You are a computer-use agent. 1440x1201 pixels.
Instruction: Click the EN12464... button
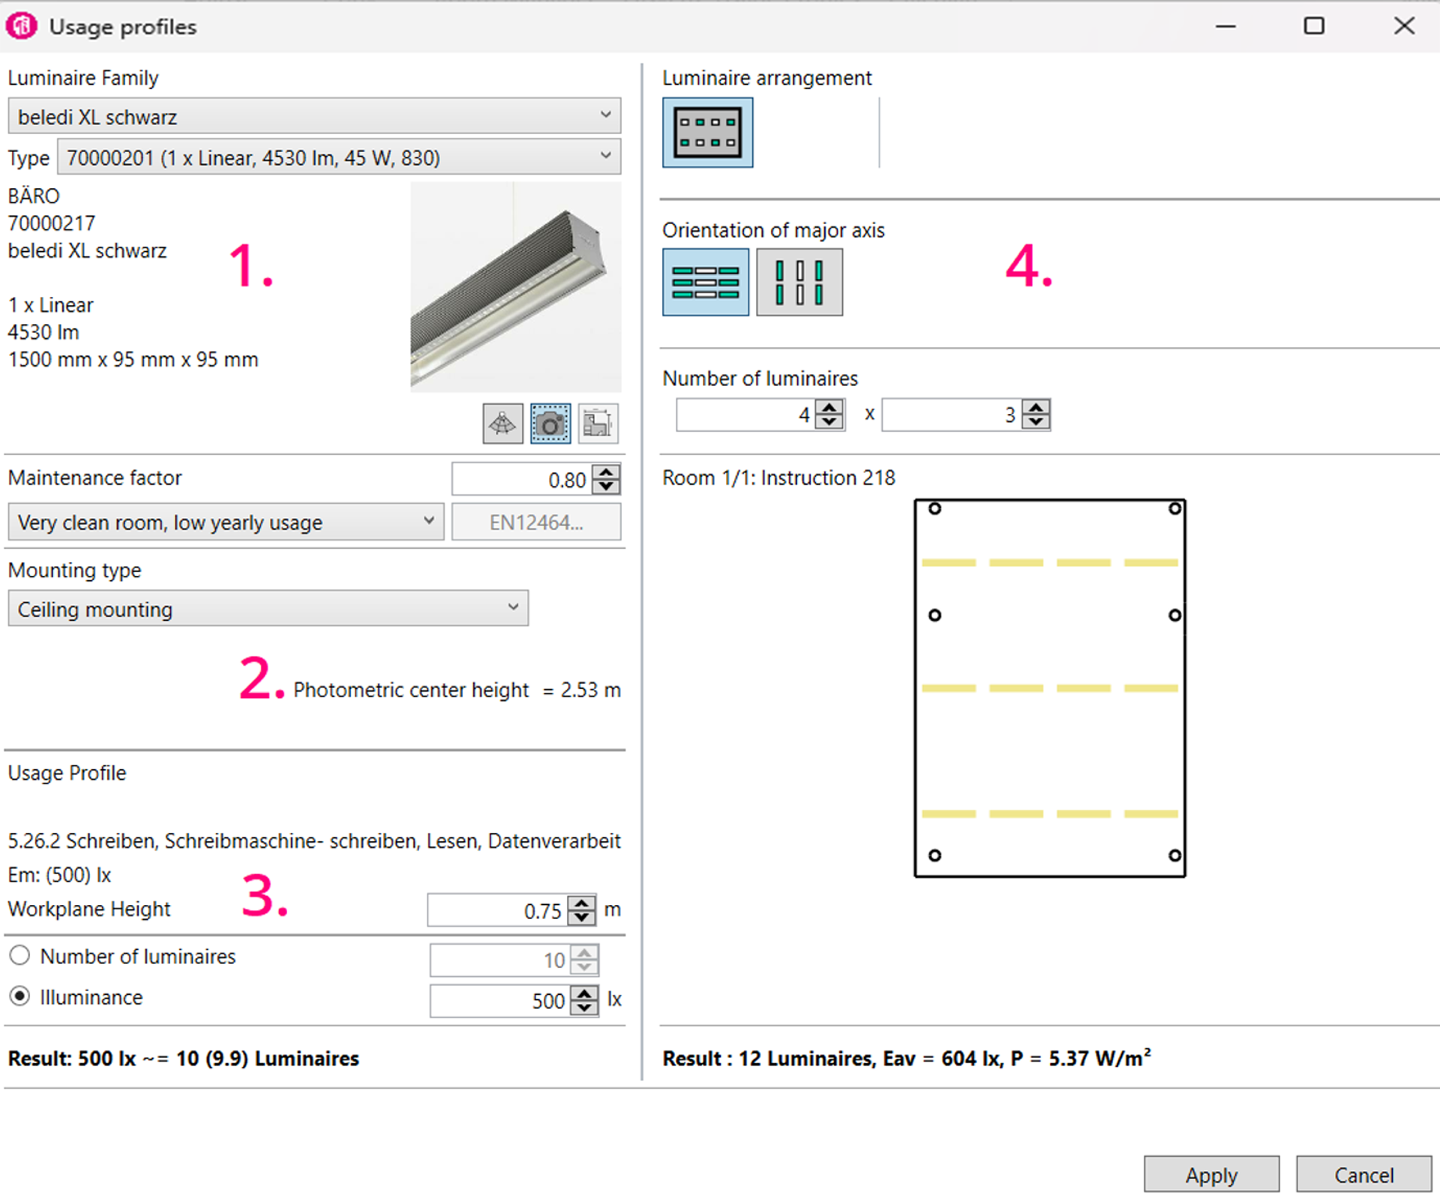point(536,522)
